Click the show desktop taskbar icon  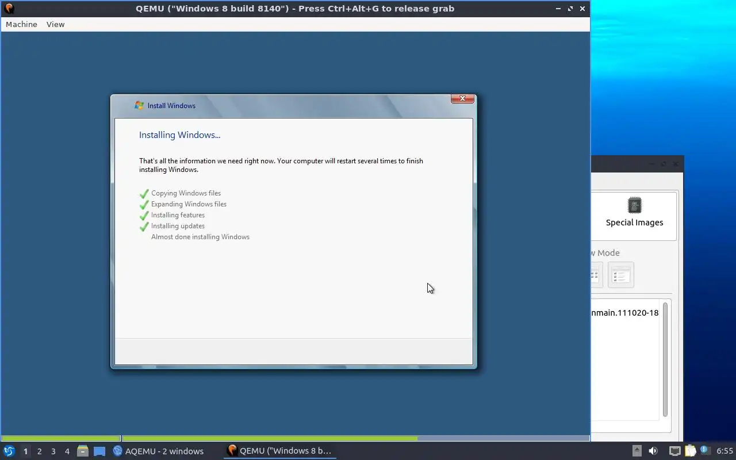tap(99, 451)
